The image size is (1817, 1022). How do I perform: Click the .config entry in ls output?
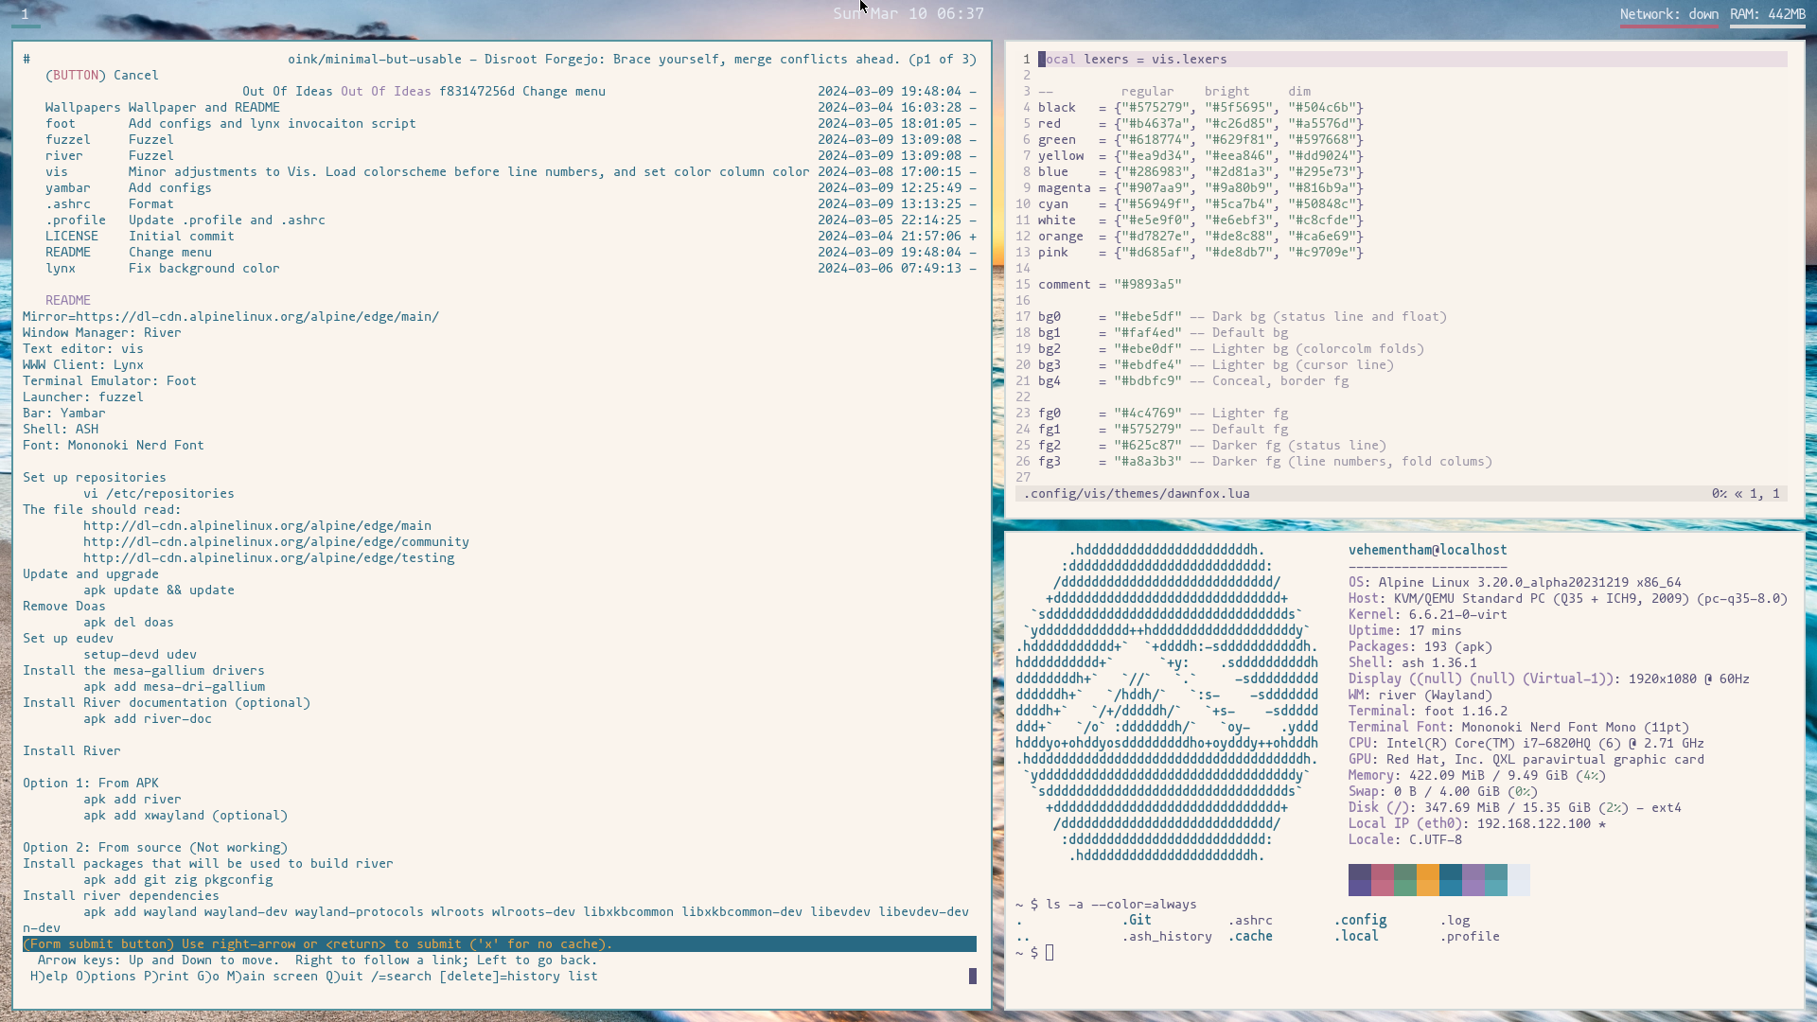click(x=1360, y=921)
